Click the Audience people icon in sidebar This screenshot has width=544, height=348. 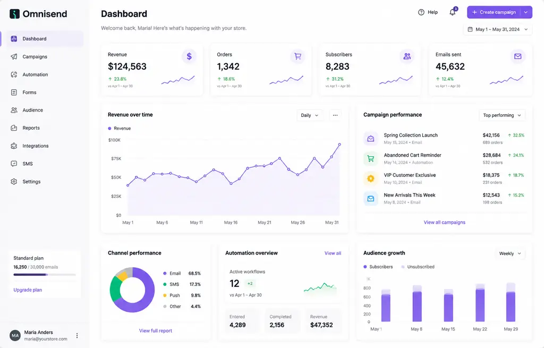[x=14, y=110]
